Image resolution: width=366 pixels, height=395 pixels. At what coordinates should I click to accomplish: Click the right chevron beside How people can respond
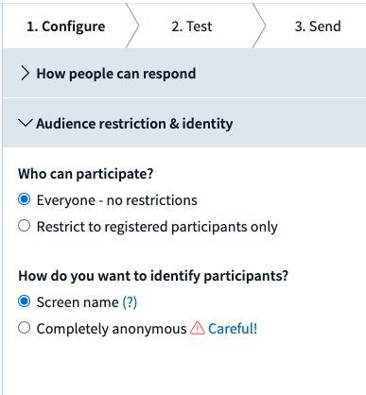point(25,74)
